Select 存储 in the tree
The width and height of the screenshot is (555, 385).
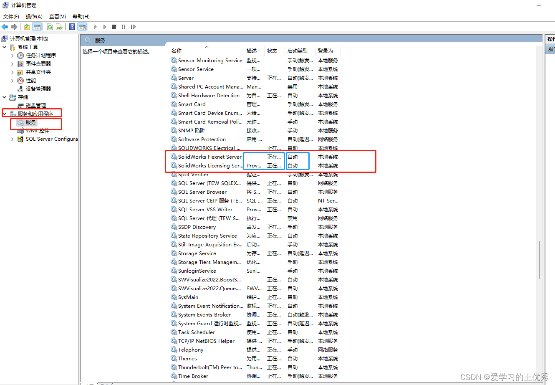pyautogui.click(x=23, y=97)
